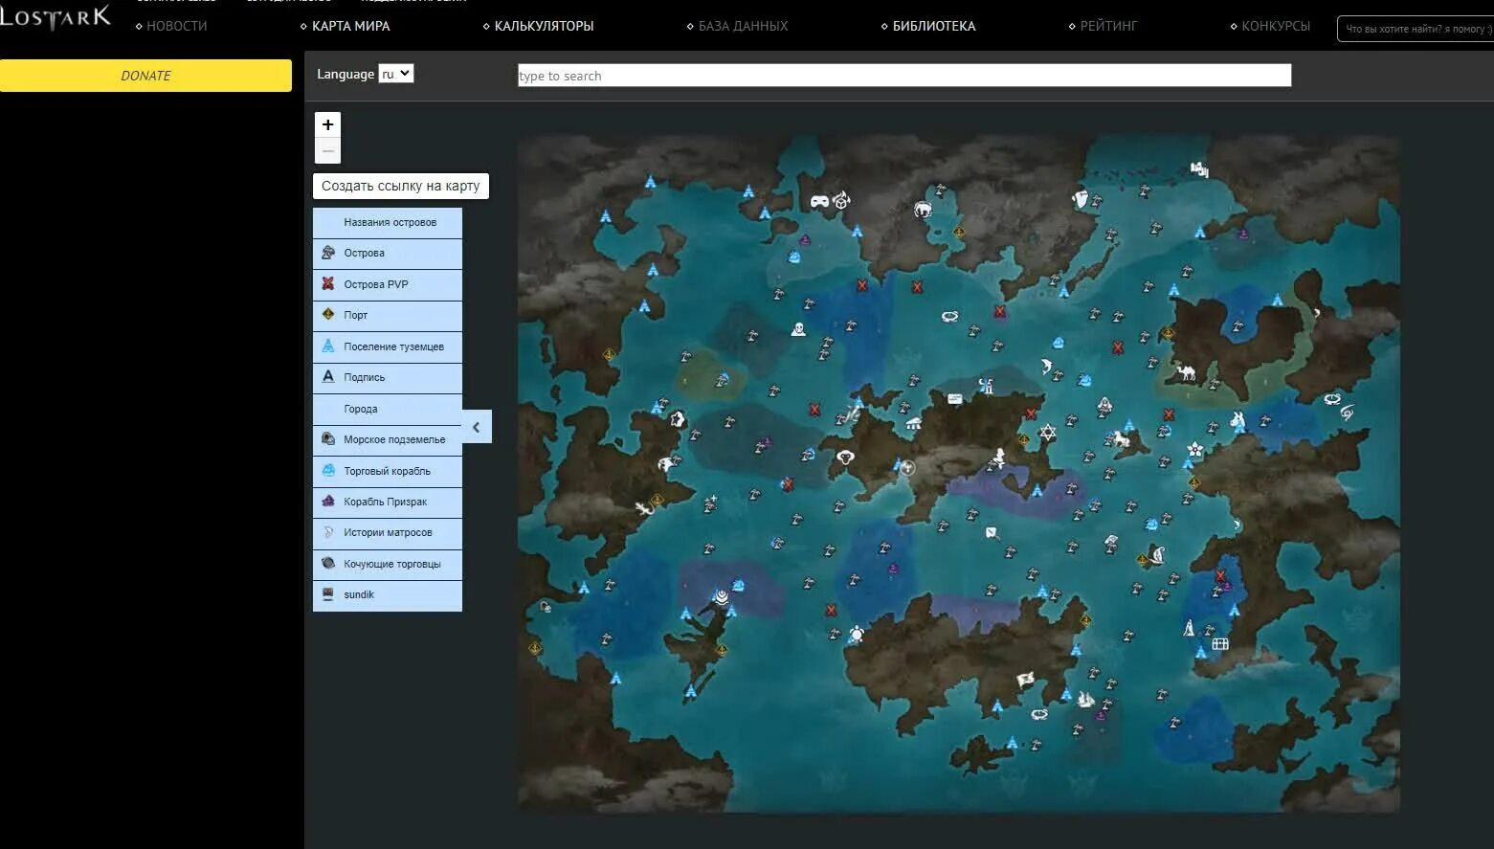Toggle the Поселение туземцев layer

(388, 346)
